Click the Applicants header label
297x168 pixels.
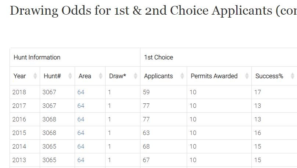tap(158, 76)
